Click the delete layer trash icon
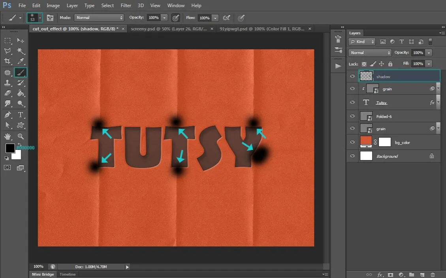Viewport: 446px width, 278px height. click(433, 274)
